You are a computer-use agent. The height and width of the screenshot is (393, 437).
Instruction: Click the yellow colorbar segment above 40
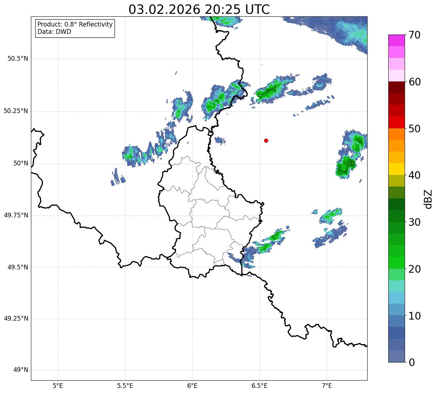tap(396, 169)
